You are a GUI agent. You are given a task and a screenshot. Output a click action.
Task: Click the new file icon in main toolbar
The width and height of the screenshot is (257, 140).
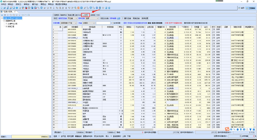[1, 8]
